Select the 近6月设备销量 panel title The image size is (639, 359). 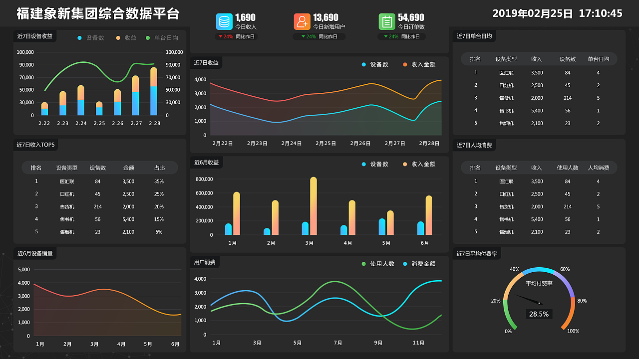[34, 253]
